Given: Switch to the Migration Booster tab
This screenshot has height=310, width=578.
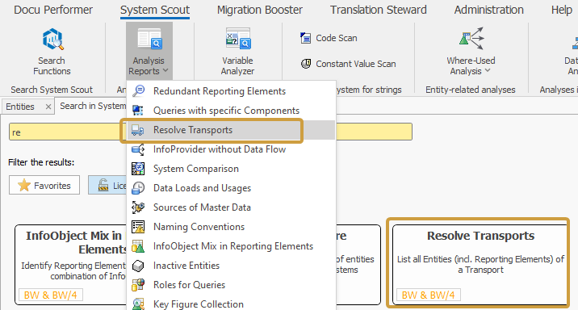Looking at the screenshot, I should point(259,10).
